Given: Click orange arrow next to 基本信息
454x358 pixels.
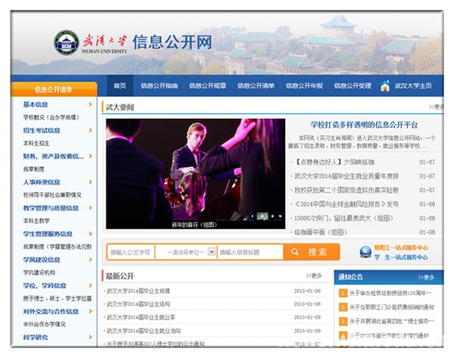Looking at the screenshot, I should (x=92, y=104).
